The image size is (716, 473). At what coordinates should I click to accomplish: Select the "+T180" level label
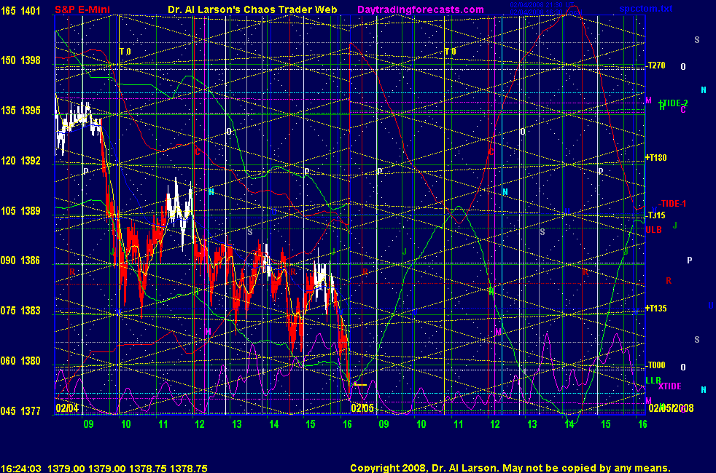(655, 158)
